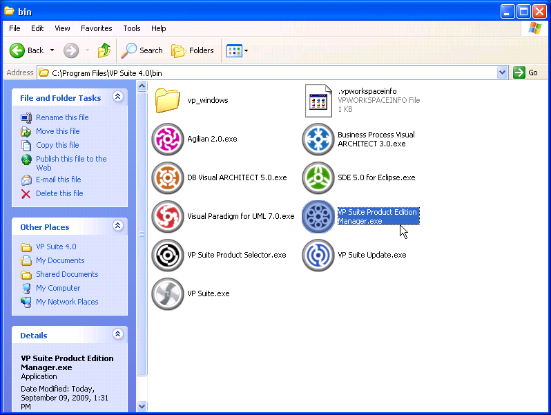Click the Agilian 2.0.exe file name

tap(212, 139)
